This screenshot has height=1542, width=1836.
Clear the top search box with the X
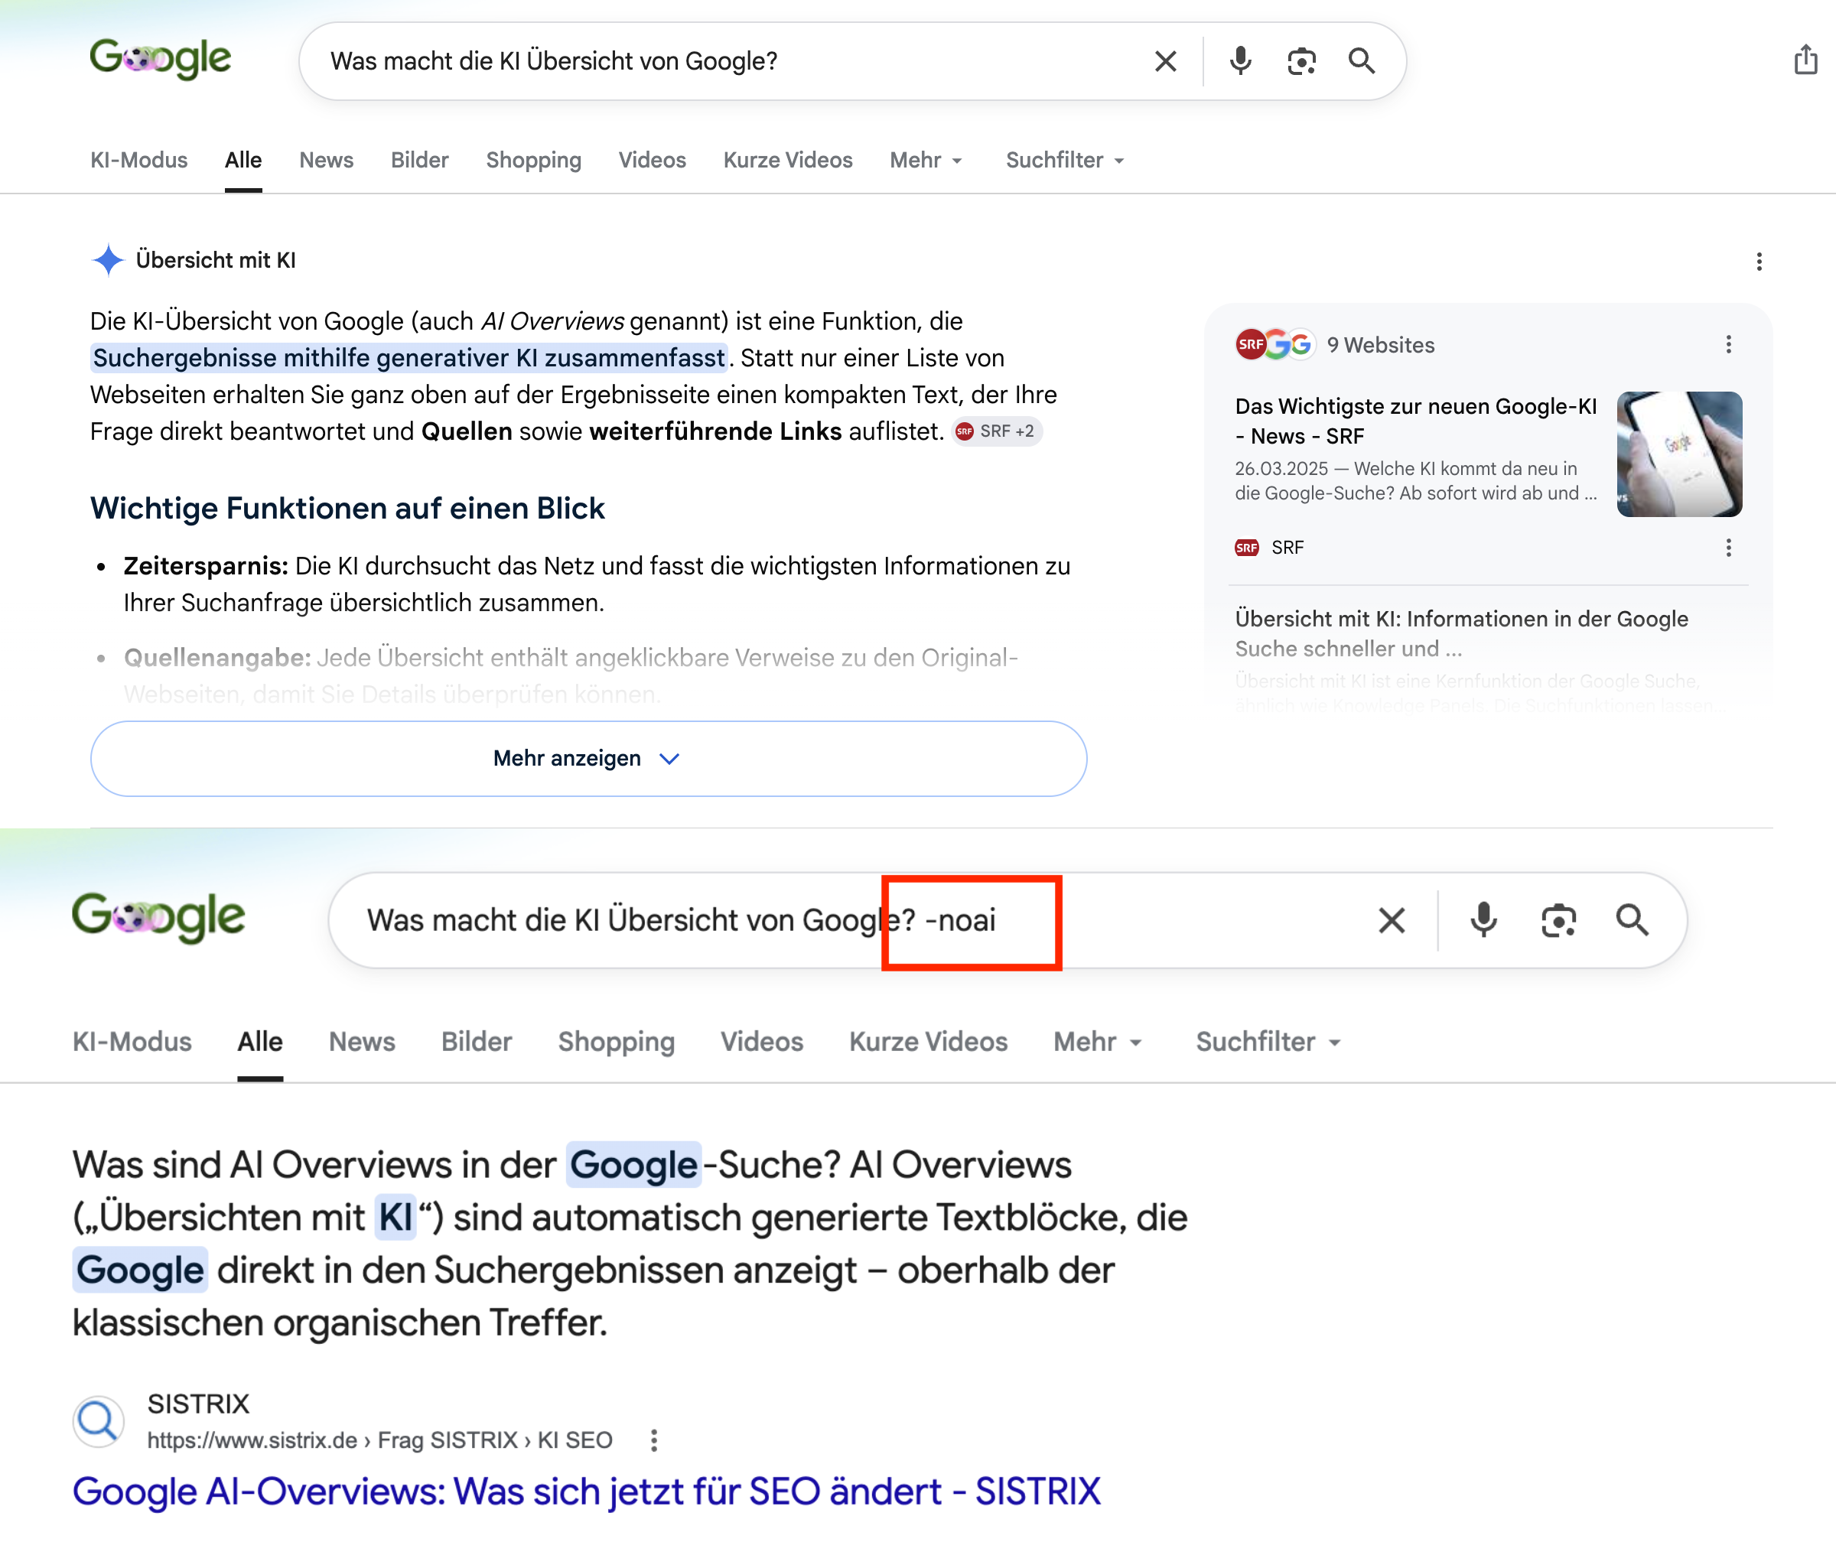[1165, 61]
